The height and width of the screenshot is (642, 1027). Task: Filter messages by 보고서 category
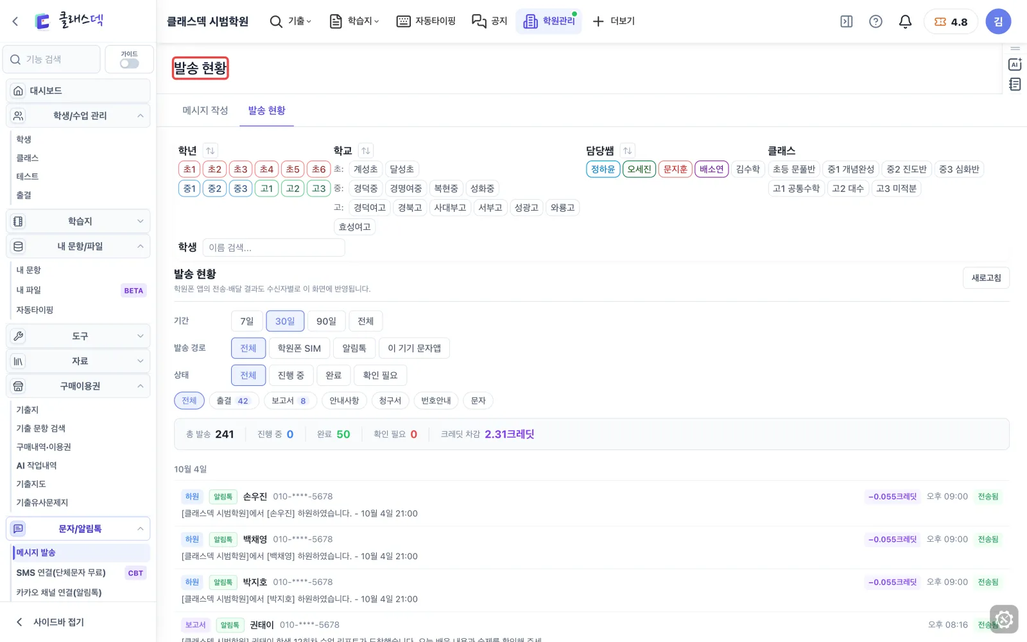point(289,401)
